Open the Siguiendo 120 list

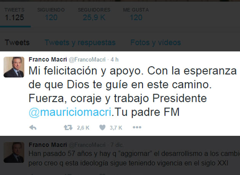point(51,15)
